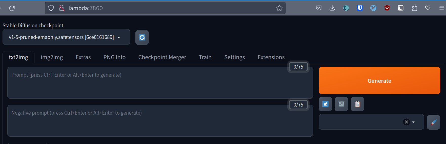Viewport: 446px width, 144px height.
Task: Click the trash bin clear prompt icon
Action: (341, 104)
